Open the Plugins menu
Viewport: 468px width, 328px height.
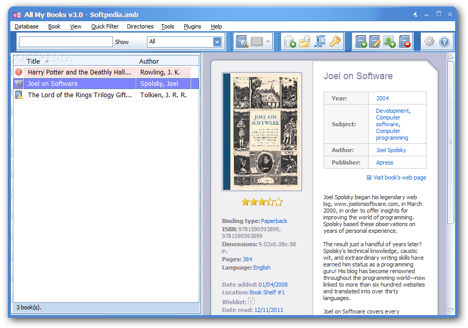193,26
